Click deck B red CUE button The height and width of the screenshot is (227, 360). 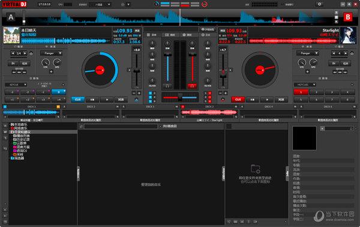238,99
